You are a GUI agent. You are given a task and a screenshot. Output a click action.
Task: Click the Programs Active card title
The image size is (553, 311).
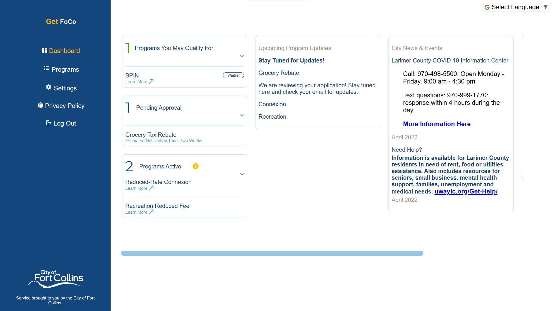click(x=160, y=166)
